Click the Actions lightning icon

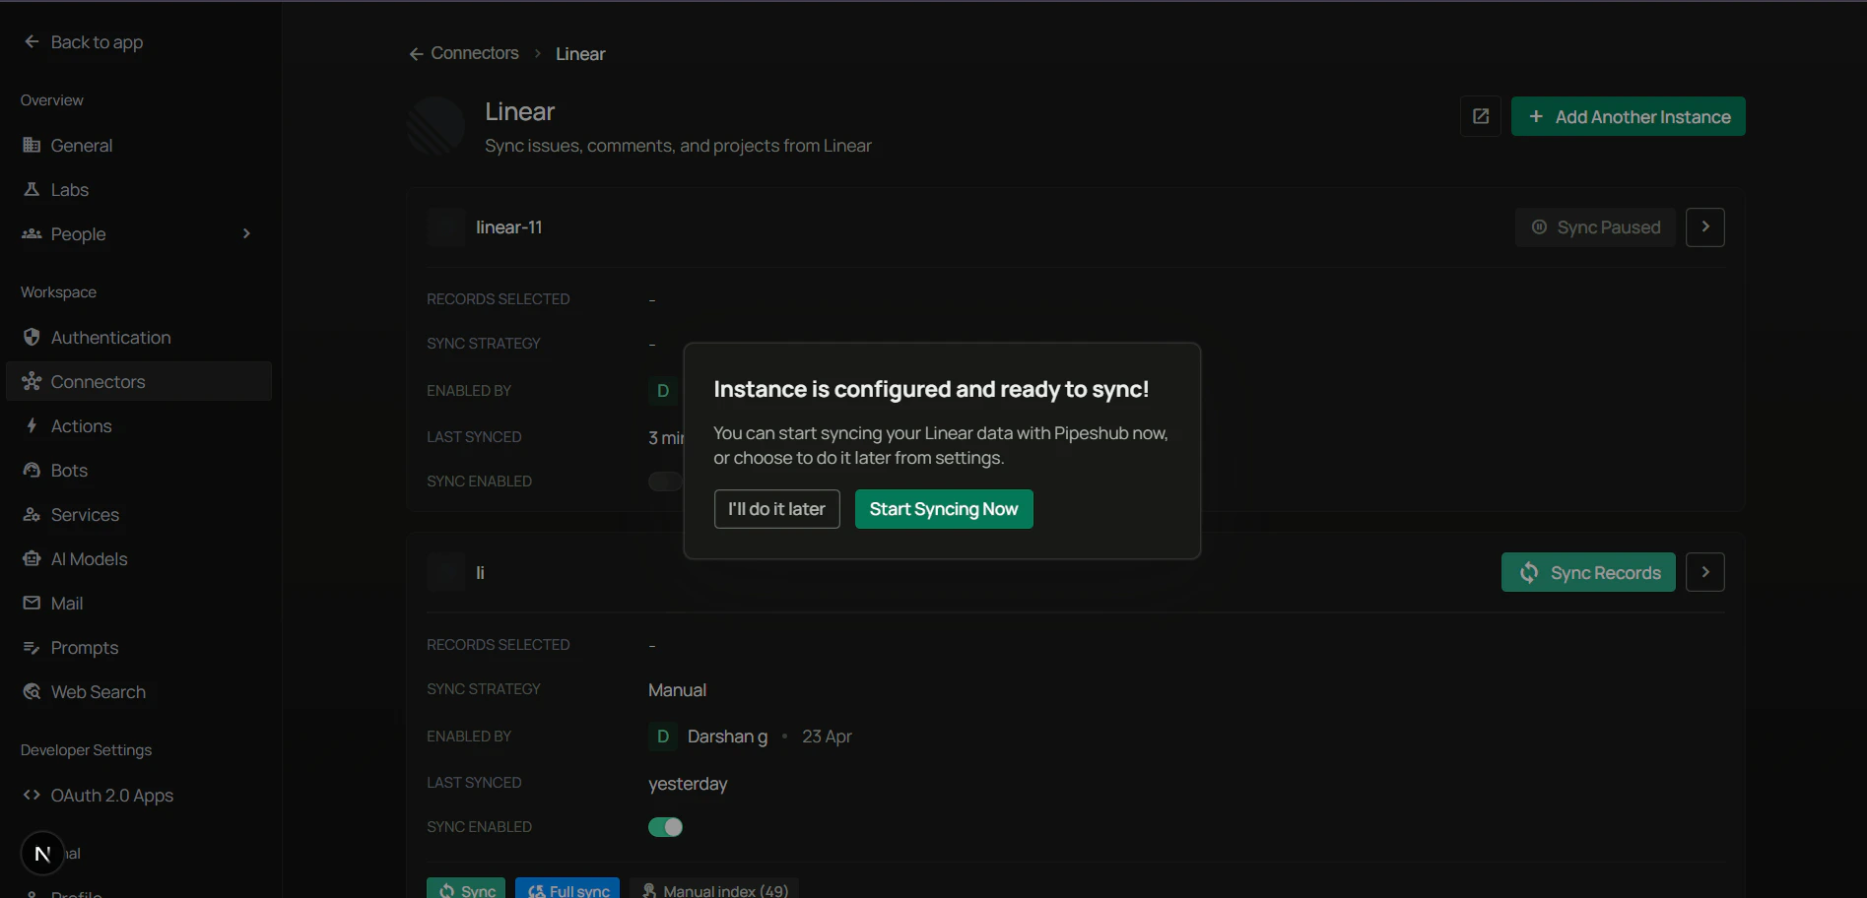pyautogui.click(x=32, y=425)
